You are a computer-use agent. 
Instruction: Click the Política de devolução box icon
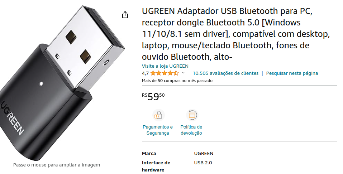coord(192,115)
